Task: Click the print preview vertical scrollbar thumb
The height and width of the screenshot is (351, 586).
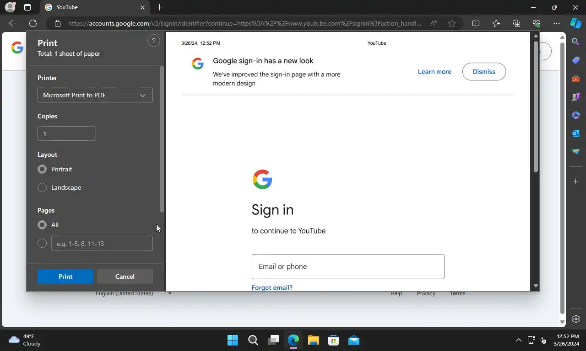Action: click(536, 107)
